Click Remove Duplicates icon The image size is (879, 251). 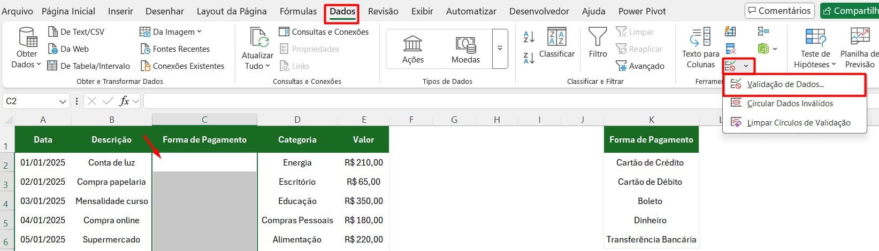click(730, 49)
